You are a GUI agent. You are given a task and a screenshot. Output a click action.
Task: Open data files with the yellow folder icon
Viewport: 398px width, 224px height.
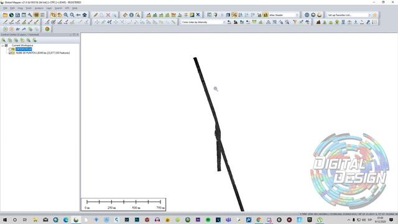coord(5,15)
